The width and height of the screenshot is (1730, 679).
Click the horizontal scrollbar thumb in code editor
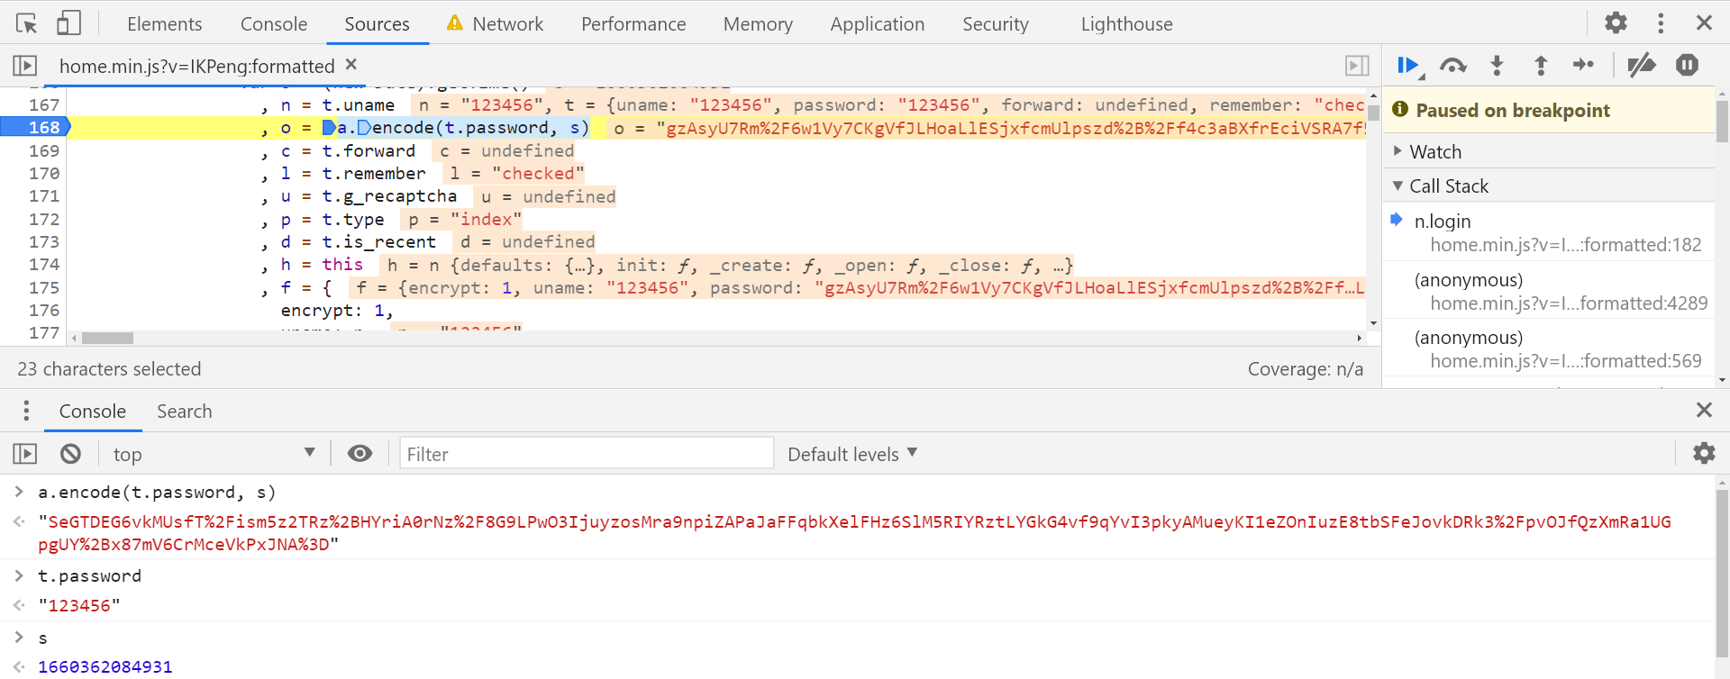point(107,339)
